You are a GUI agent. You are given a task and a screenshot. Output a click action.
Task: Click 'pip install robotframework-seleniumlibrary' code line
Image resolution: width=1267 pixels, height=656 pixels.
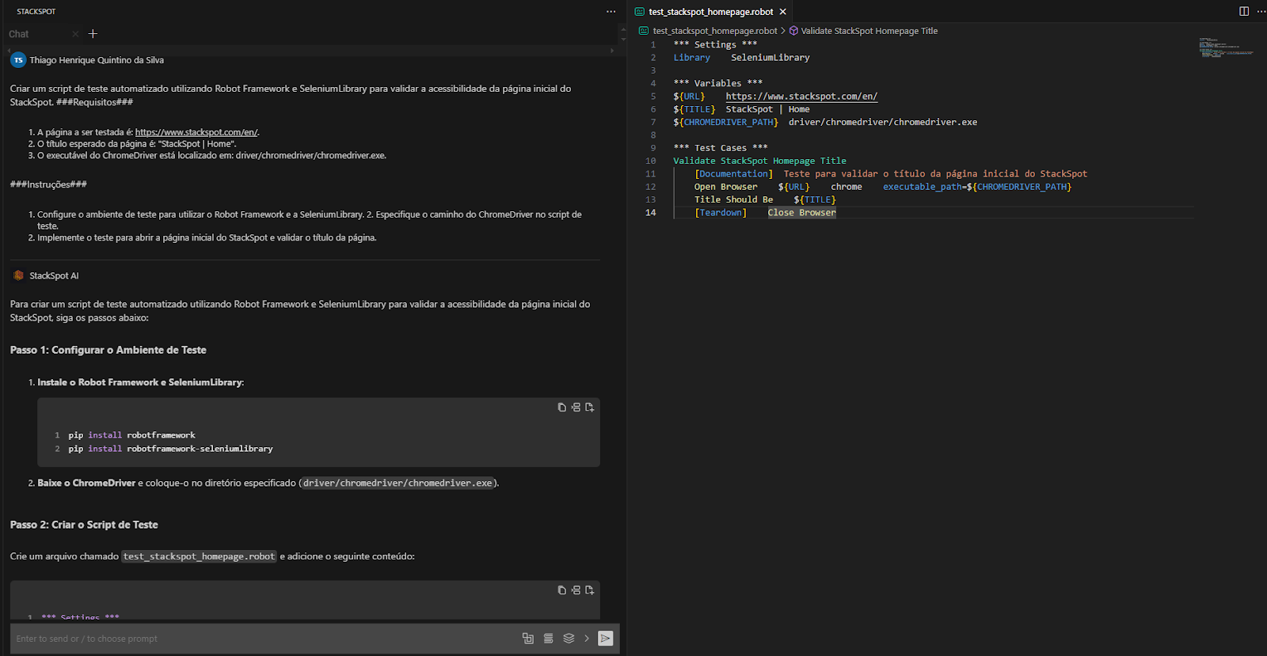pyautogui.click(x=170, y=449)
